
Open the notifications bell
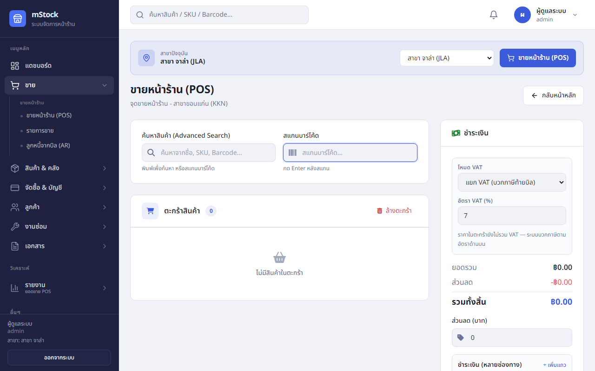[494, 15]
